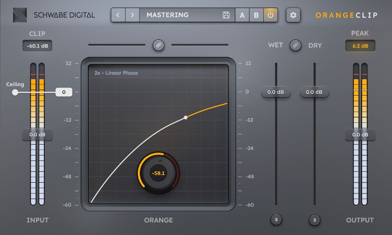
Task: Click the ORANGECLIP title
Action: coord(347,15)
